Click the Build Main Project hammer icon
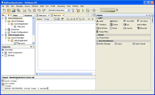This screenshot has height=95, width=155. tap(73, 10)
